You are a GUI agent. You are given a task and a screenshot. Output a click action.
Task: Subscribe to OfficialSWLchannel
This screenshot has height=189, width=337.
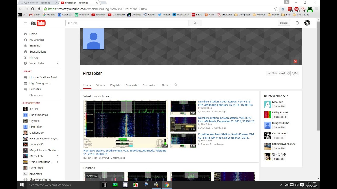(x=279, y=148)
